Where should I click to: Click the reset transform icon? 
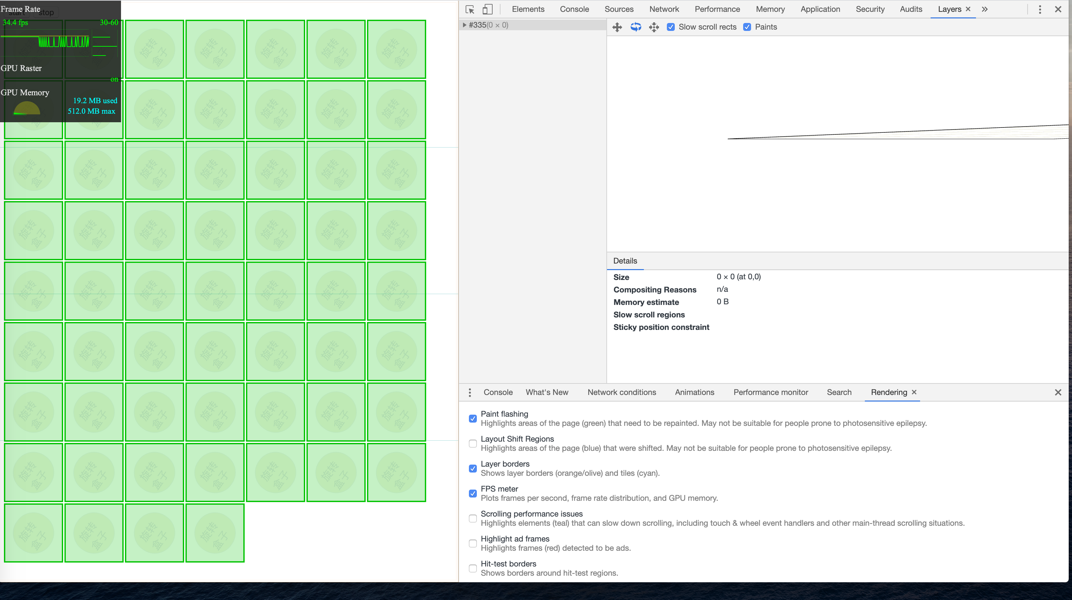[654, 27]
